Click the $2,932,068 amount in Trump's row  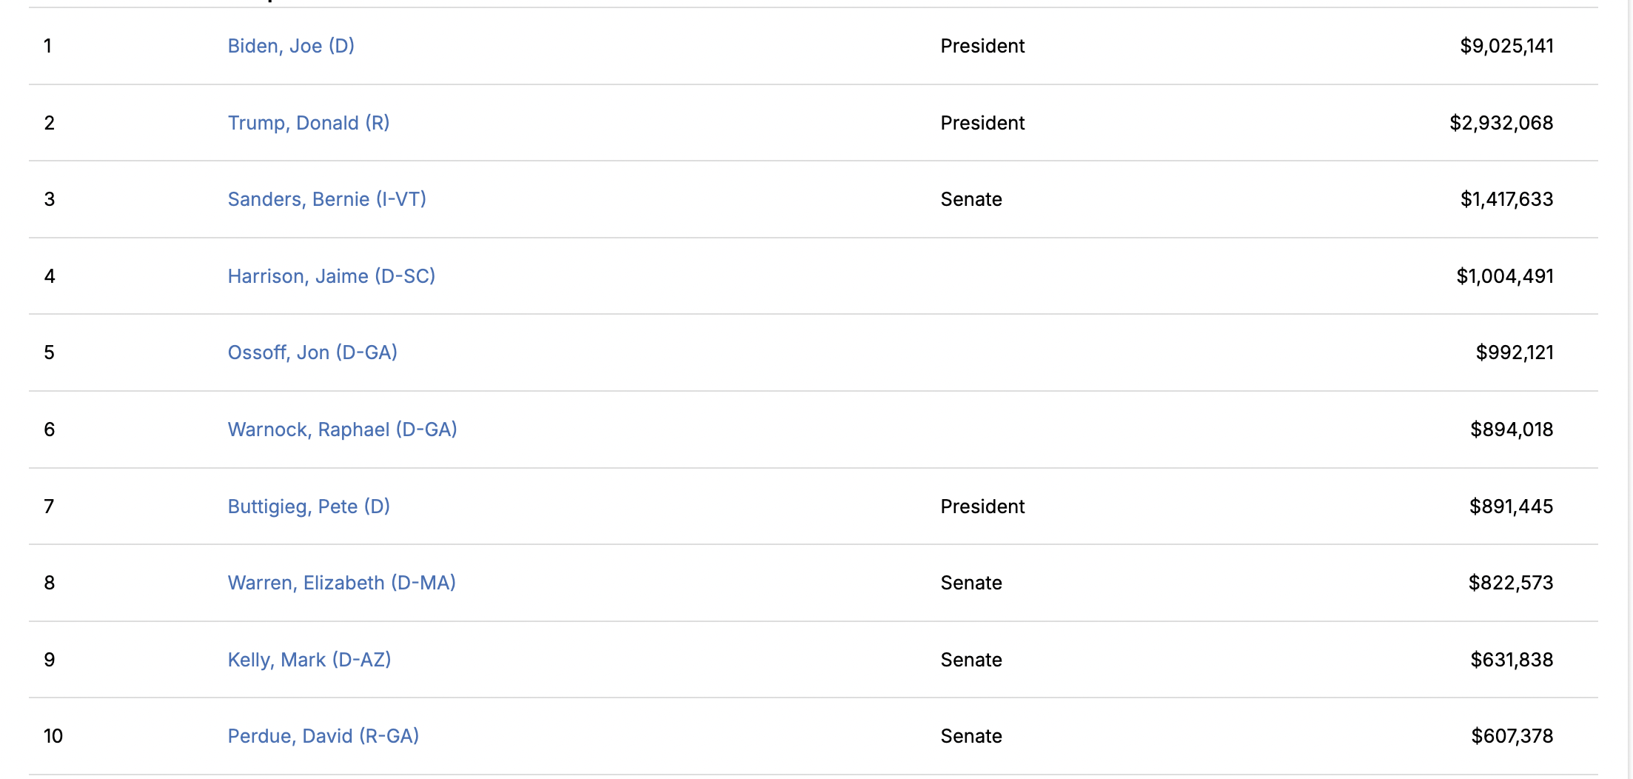1500,123
